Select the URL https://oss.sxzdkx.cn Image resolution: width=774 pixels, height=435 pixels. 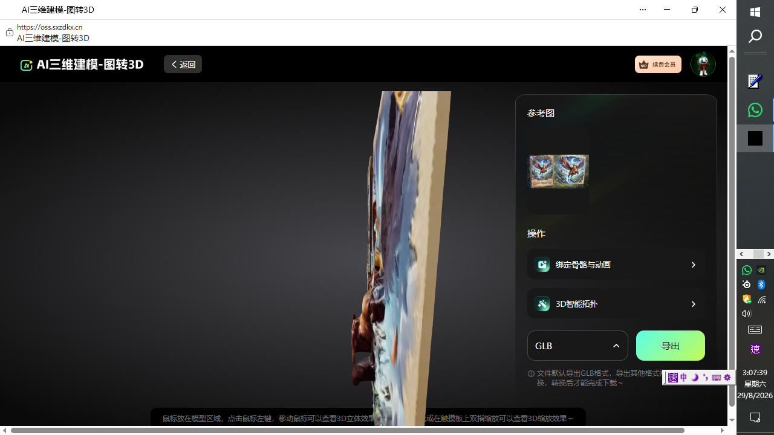pos(50,27)
